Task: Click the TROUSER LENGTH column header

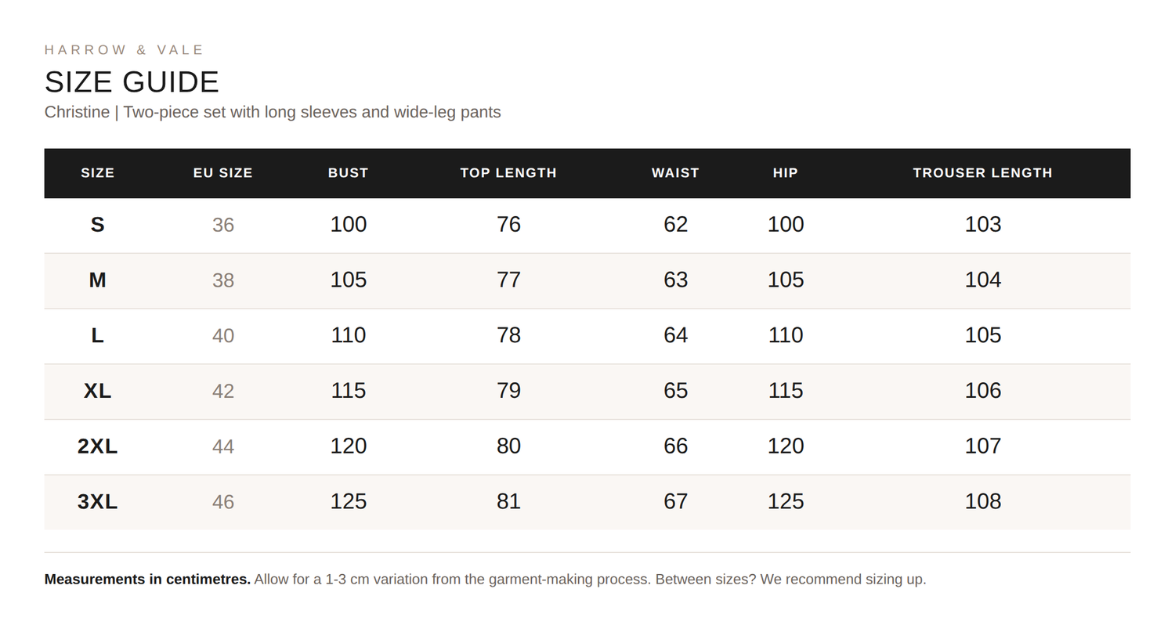Action: tap(983, 173)
